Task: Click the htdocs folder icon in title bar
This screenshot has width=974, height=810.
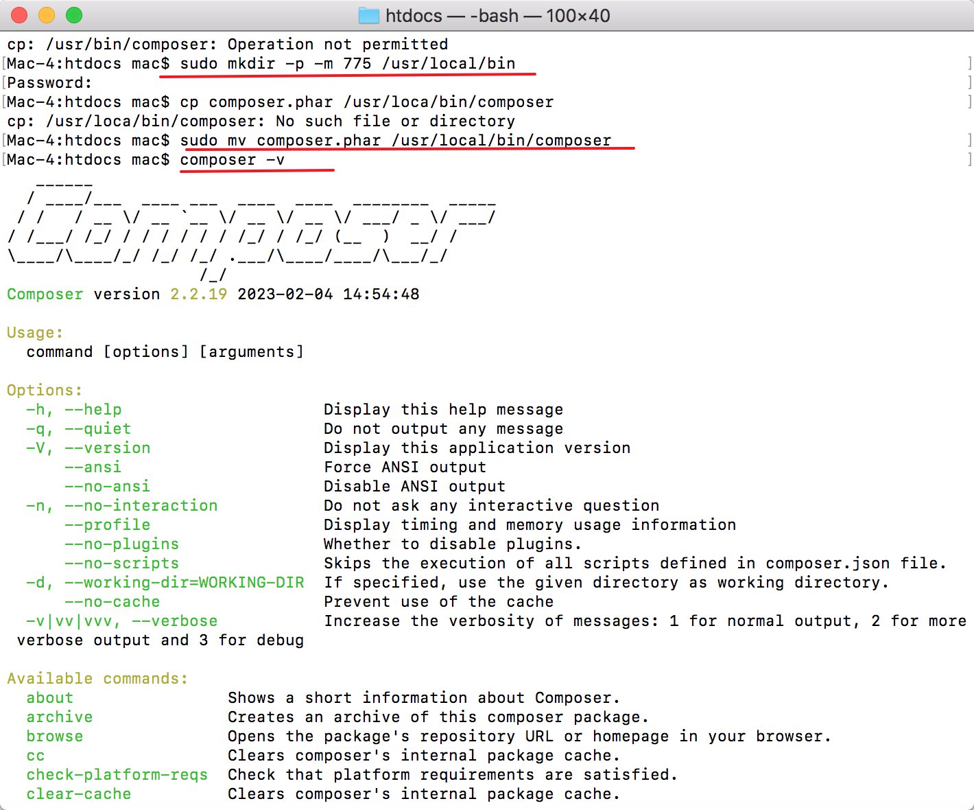Action: pyautogui.click(x=368, y=16)
